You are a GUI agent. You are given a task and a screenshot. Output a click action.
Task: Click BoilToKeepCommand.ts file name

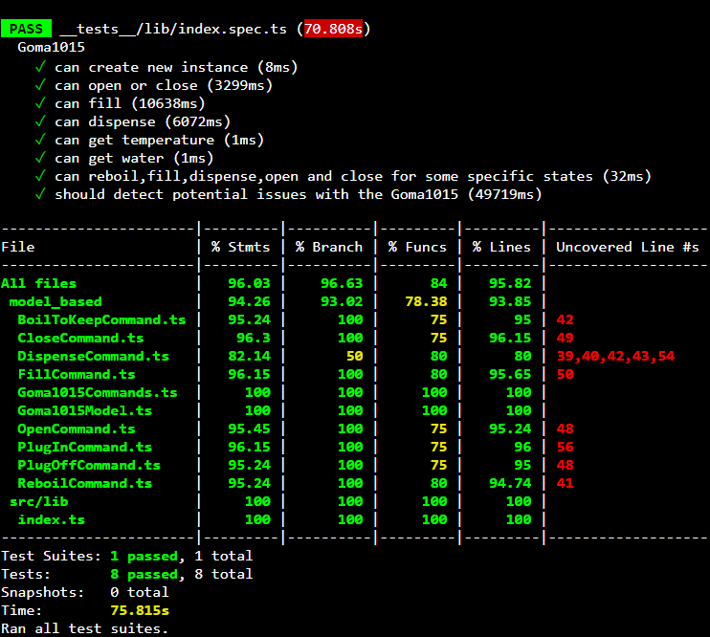tap(101, 319)
